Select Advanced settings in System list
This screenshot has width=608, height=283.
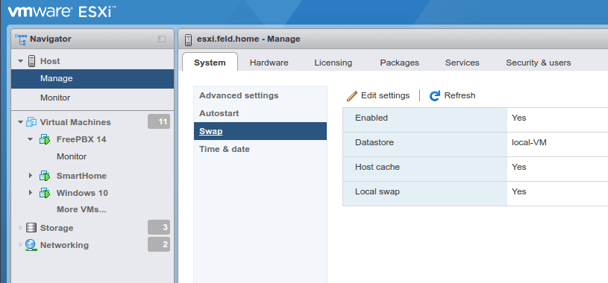(x=239, y=95)
